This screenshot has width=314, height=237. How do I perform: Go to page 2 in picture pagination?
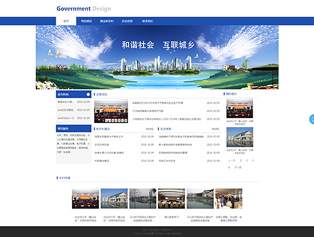coord(247,161)
